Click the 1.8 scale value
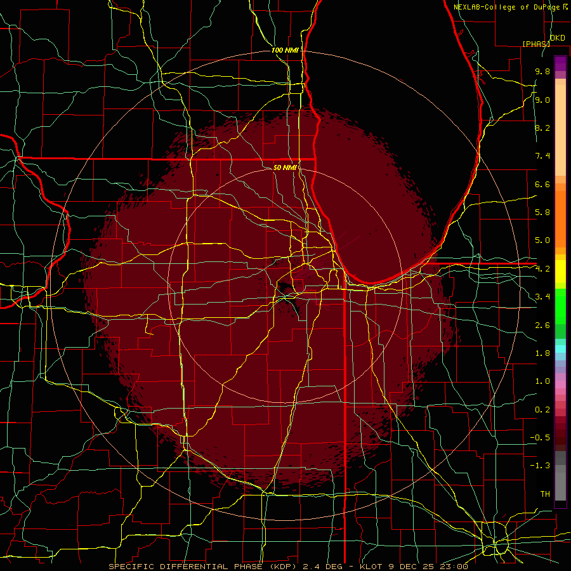The height and width of the screenshot is (571, 571). [542, 353]
